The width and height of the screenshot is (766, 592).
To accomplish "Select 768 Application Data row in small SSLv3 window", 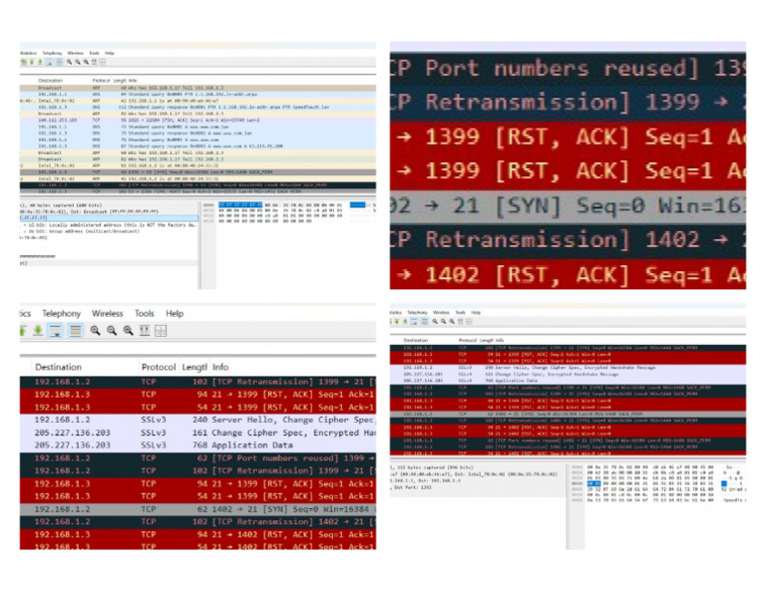I will (x=568, y=380).
